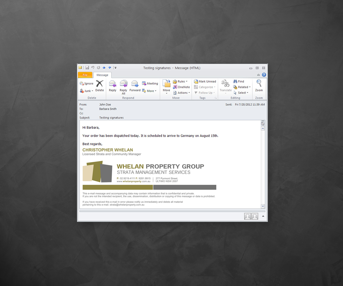
Task: Open the More respond options dropdown
Action: tap(149, 91)
